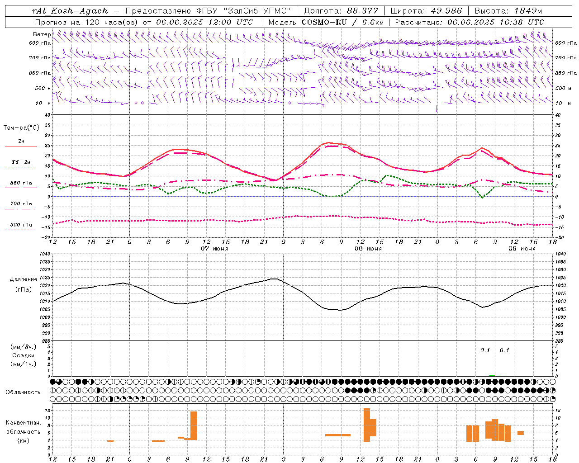Click the tallest orange convective bar on 08 июня
Image resolution: width=579 pixels, height=463 pixels.
click(367, 425)
